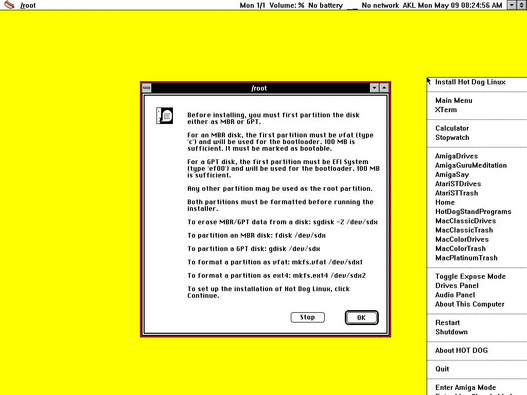Viewport: 527px width, 395px height.
Task: Click the AKL clock date and time
Action: click(x=452, y=5)
